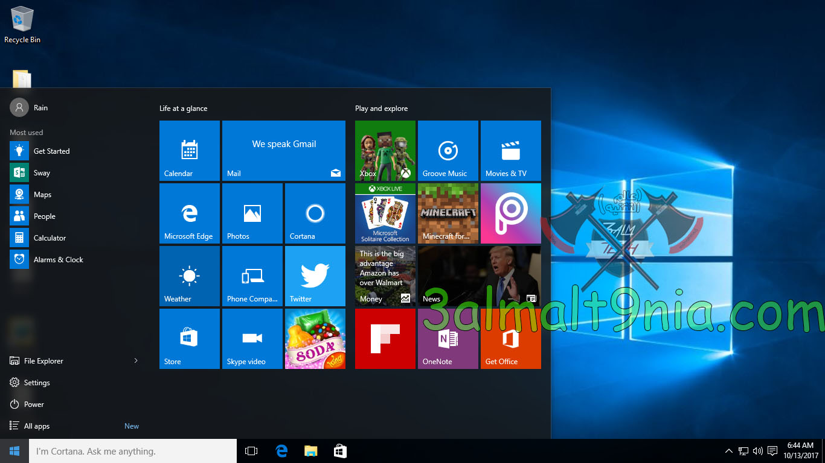
Task: Open the Money news tile
Action: click(385, 276)
